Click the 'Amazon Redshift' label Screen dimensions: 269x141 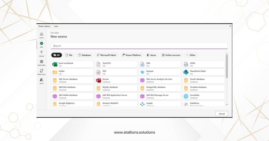tap(110, 103)
